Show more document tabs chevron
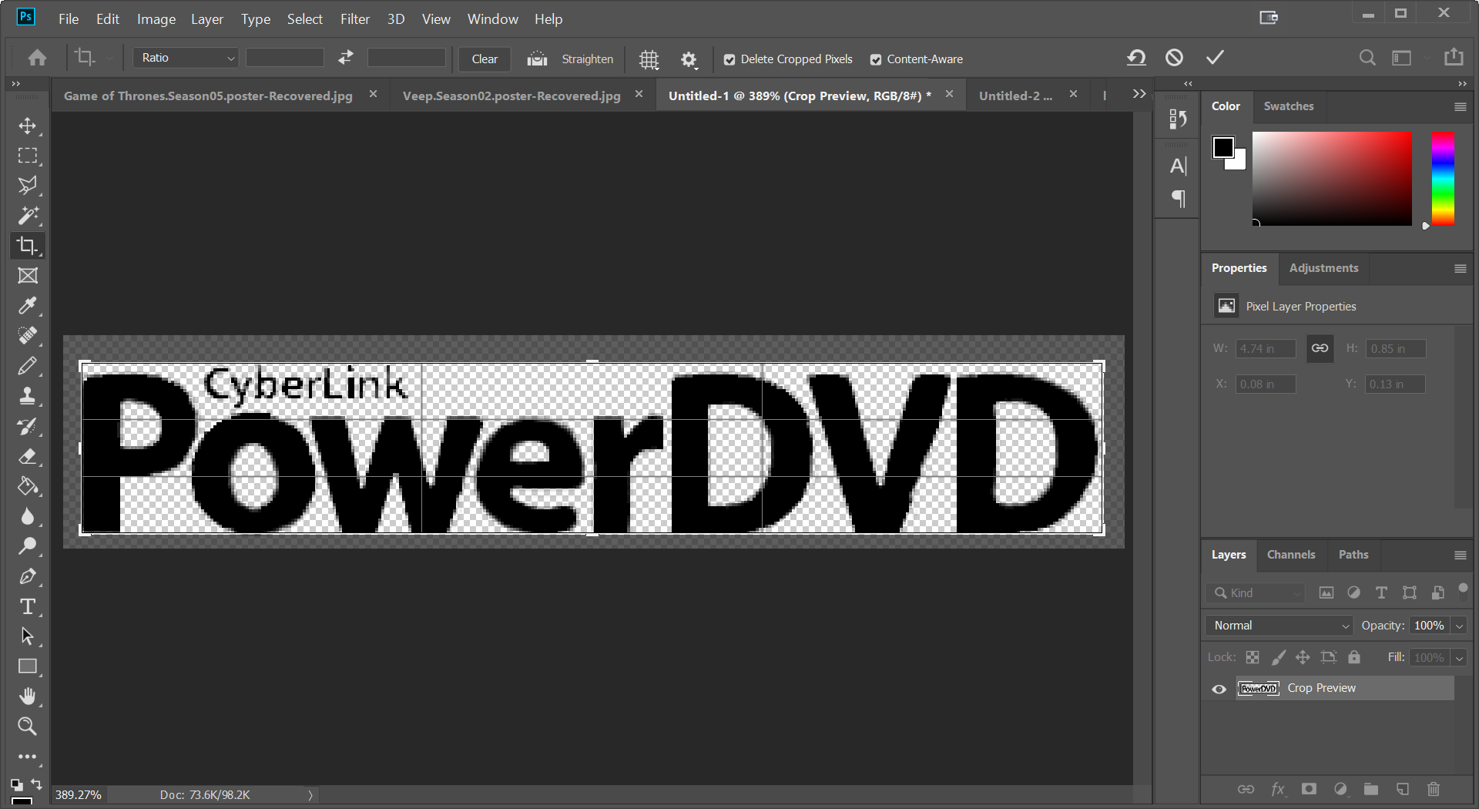Screen dimensions: 1479x809 (x=1139, y=94)
